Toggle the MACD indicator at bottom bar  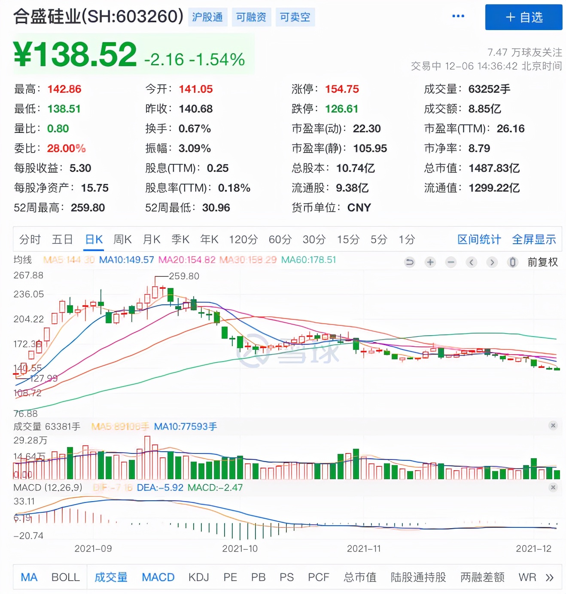point(158,577)
